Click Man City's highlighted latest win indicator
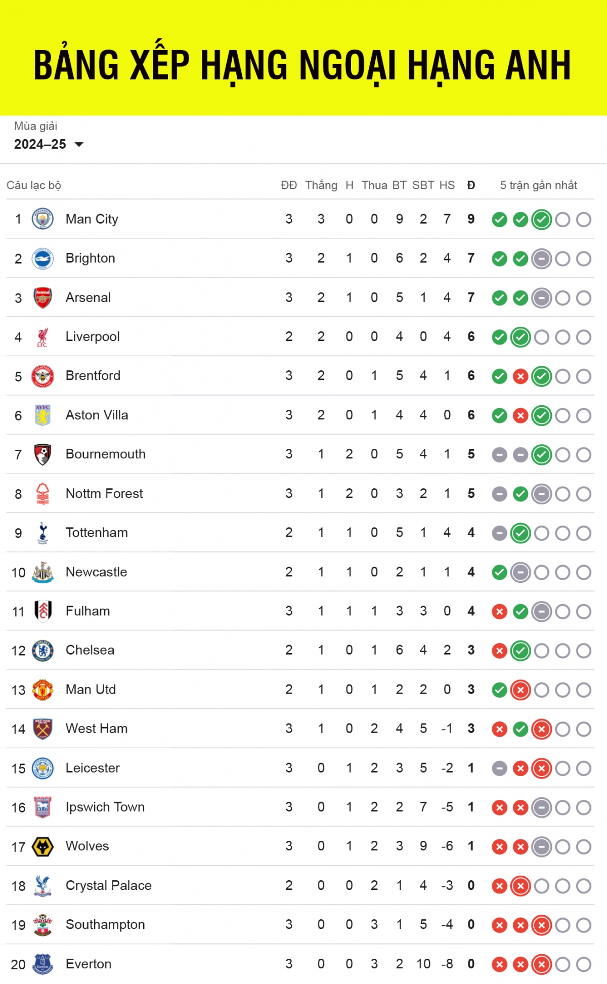This screenshot has width=607, height=984. point(541,220)
